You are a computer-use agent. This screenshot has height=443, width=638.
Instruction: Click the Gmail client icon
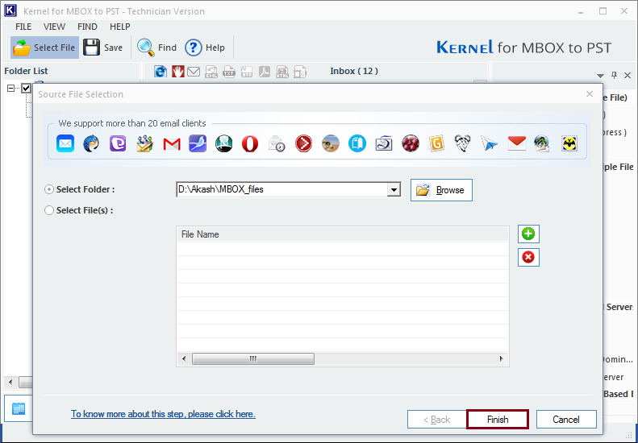click(172, 144)
